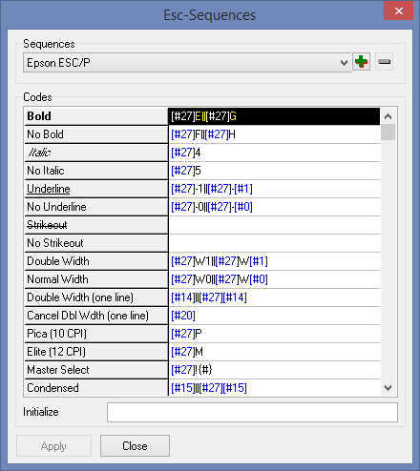Image resolution: width=420 pixels, height=471 pixels.
Task: Click the empty No Strikeout code cell
Action: [274, 243]
